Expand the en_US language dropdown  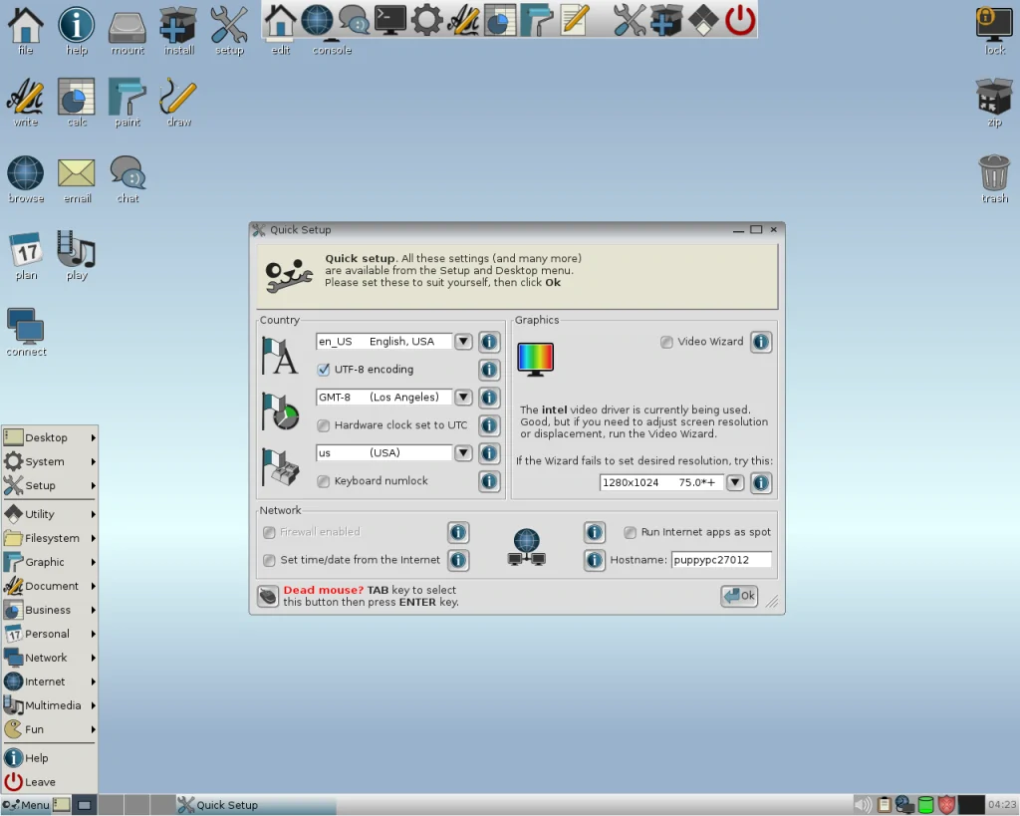[x=463, y=342]
